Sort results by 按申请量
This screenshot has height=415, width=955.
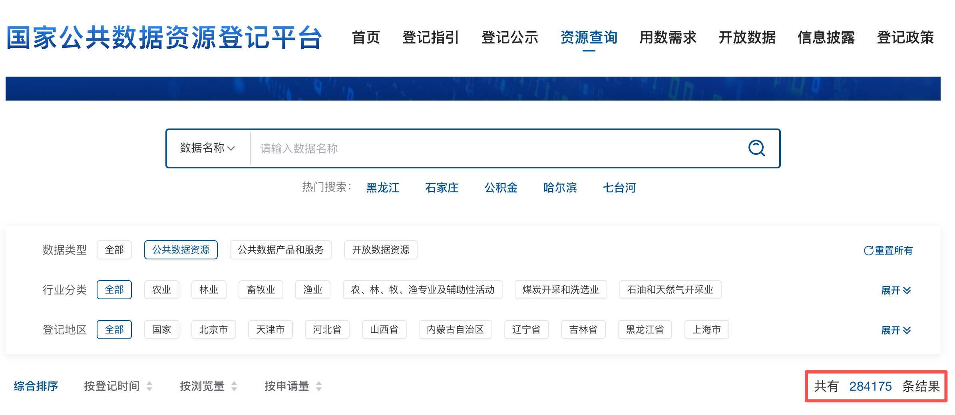pyautogui.click(x=287, y=386)
